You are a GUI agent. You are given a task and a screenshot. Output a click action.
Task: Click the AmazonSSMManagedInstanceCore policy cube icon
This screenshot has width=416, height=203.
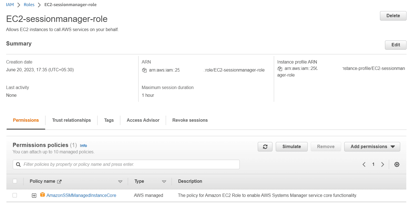click(42, 195)
